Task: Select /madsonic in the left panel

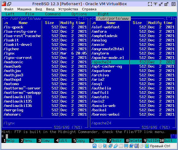Action: click(x=45, y=62)
